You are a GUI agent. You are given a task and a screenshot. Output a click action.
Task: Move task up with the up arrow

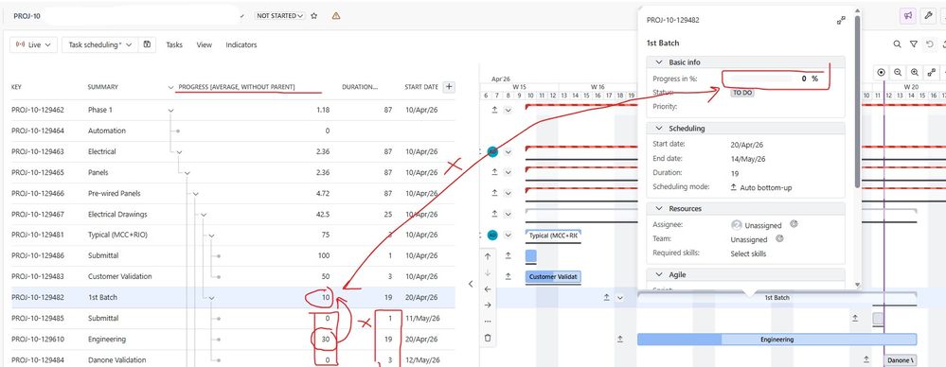488,256
